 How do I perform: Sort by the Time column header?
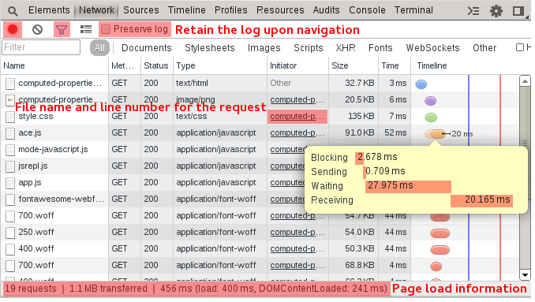click(395, 65)
